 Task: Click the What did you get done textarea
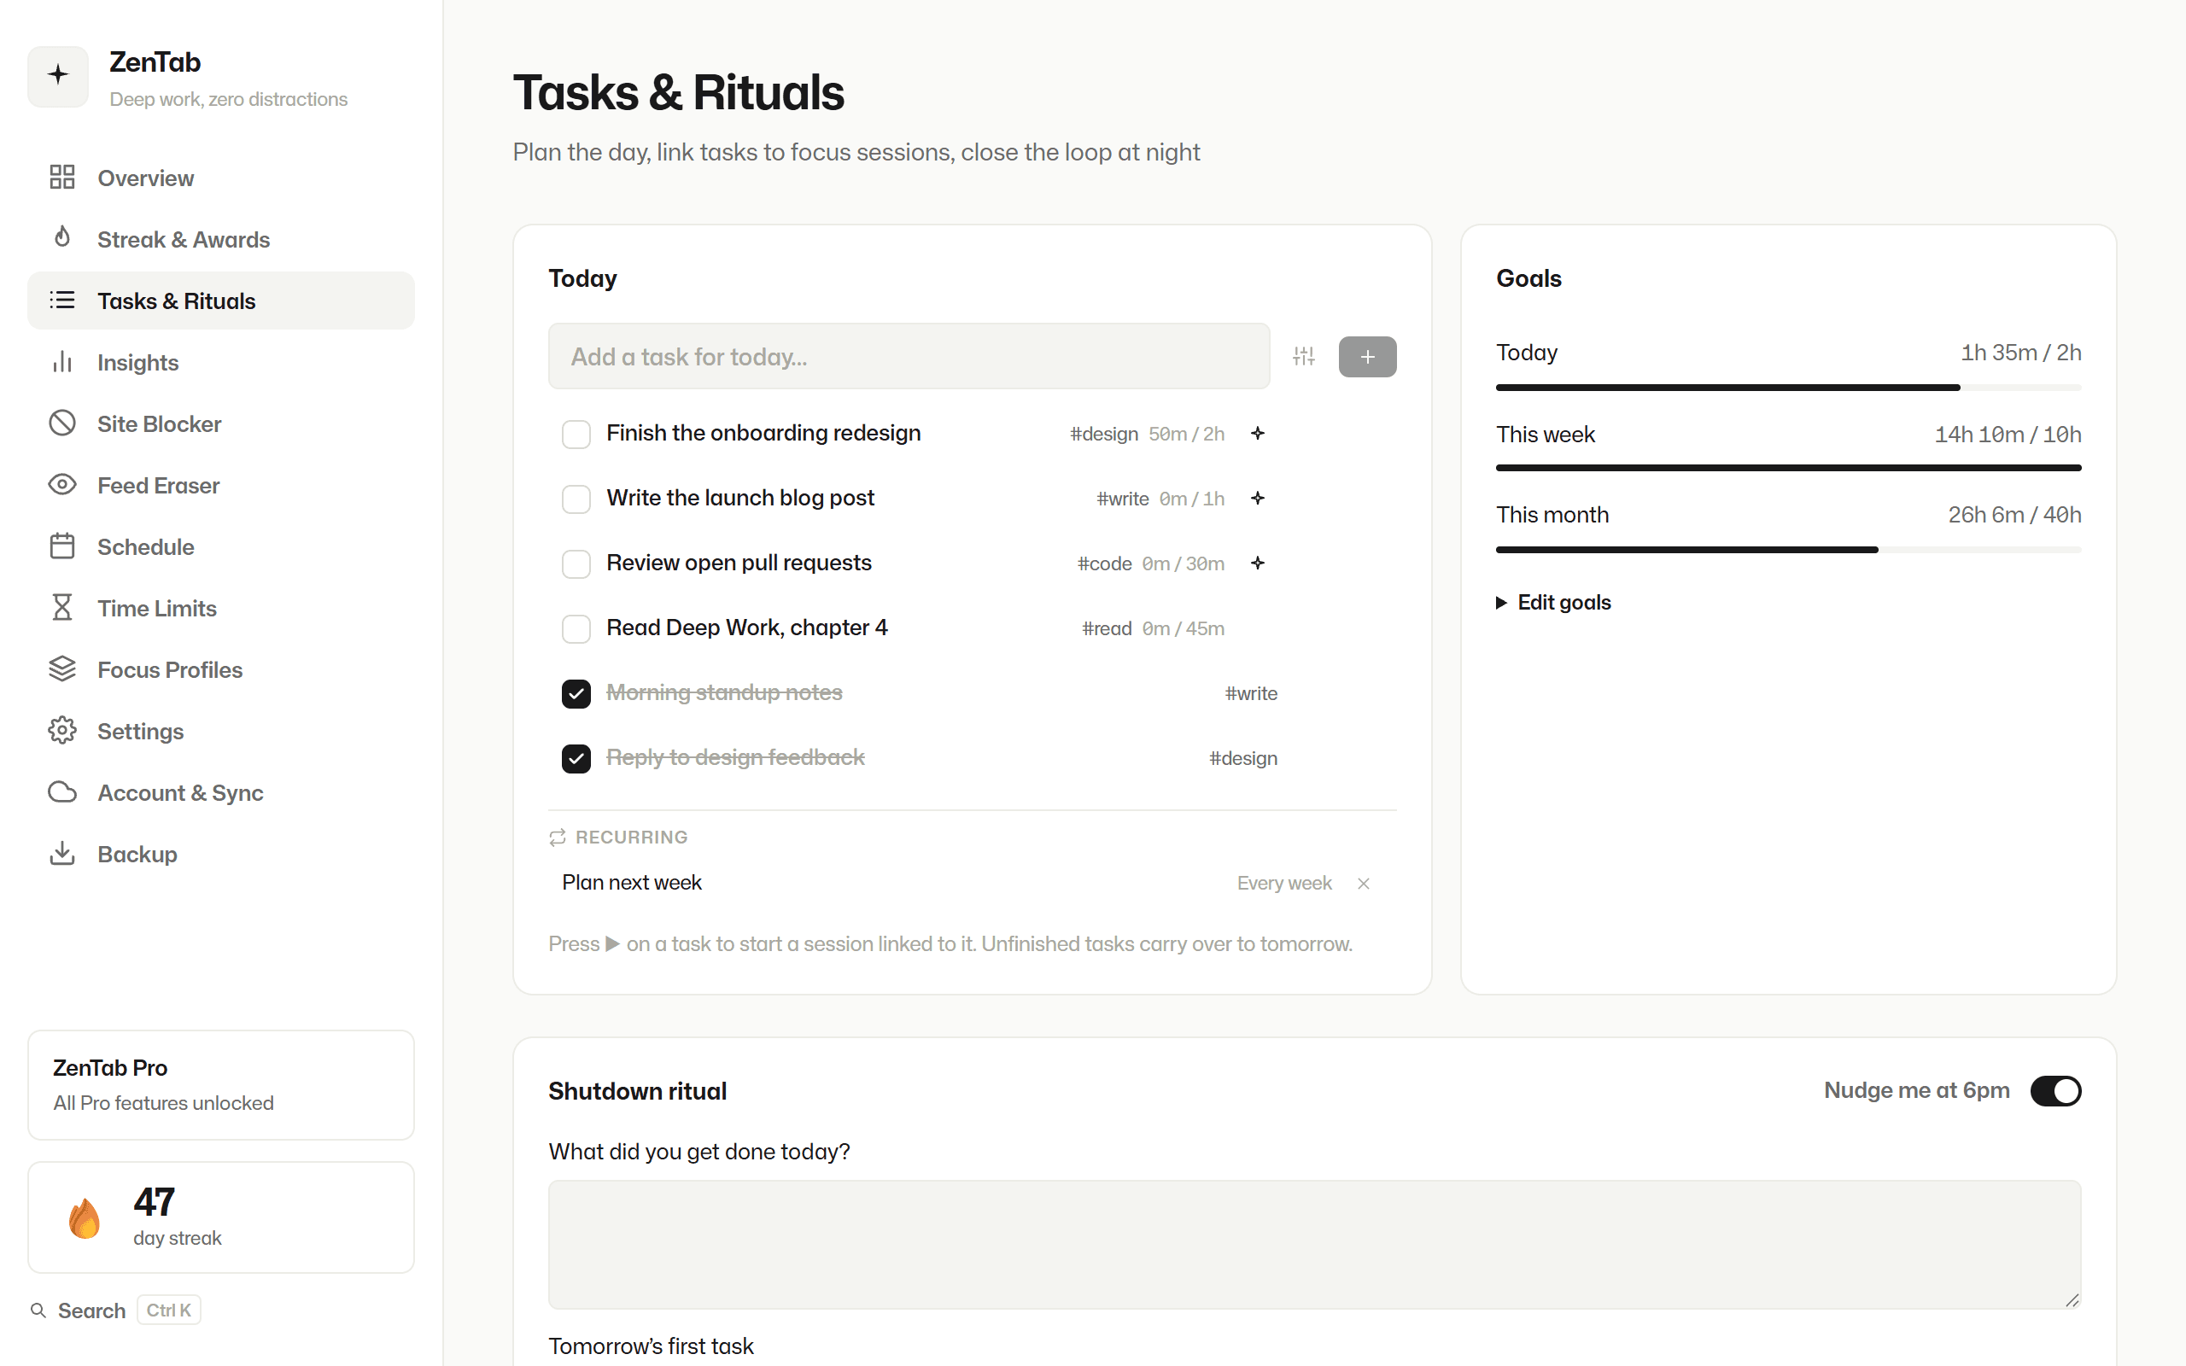(x=1314, y=1244)
